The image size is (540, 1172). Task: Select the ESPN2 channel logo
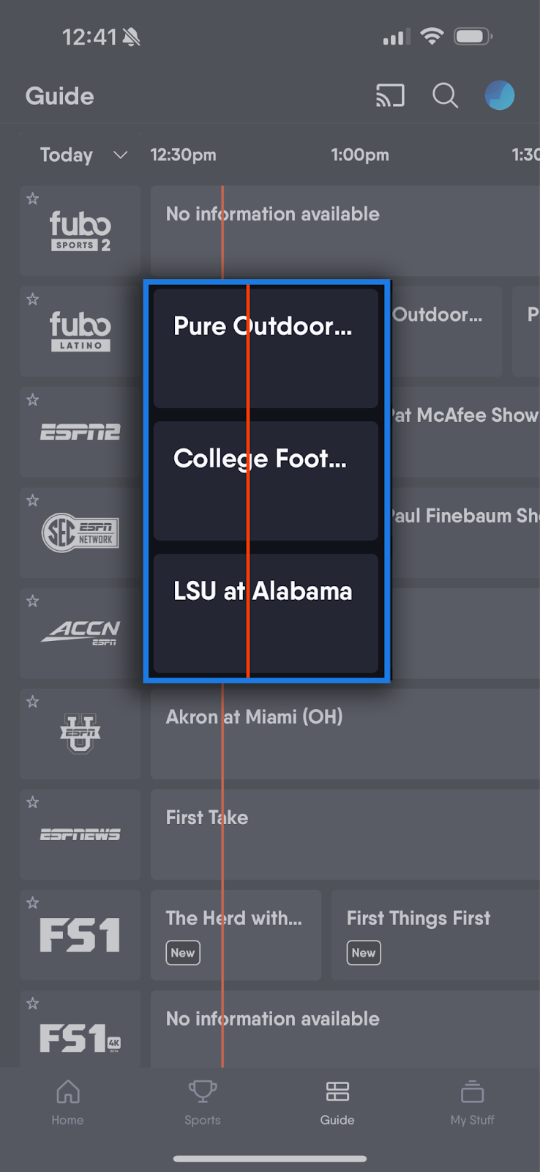[x=80, y=433]
